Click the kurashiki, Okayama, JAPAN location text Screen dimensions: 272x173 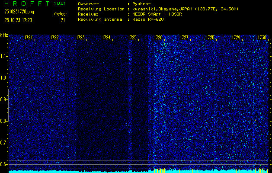(x=185, y=9)
